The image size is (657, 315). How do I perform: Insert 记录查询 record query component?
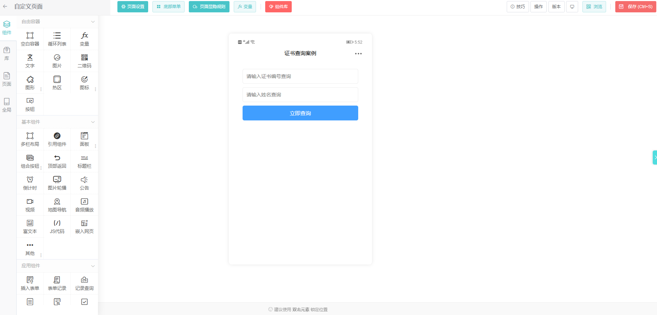[x=84, y=284]
